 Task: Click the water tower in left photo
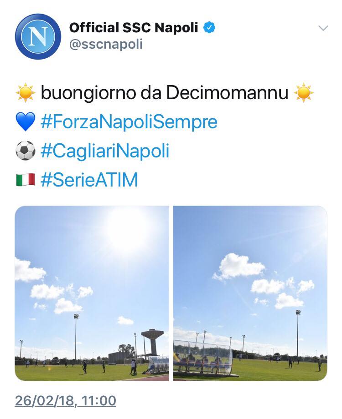click(x=153, y=342)
